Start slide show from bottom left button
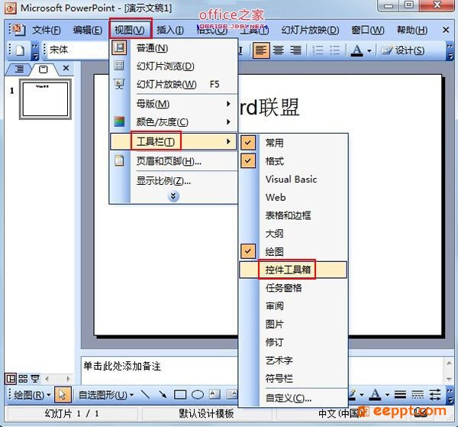458x427 pixels. (x=35, y=379)
